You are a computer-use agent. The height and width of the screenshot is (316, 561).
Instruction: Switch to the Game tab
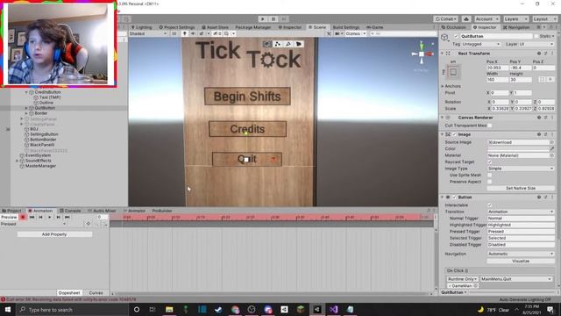375,27
